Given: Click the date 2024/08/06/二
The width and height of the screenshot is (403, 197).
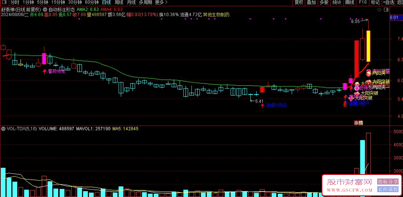Looking at the screenshot, I should click(15, 14).
